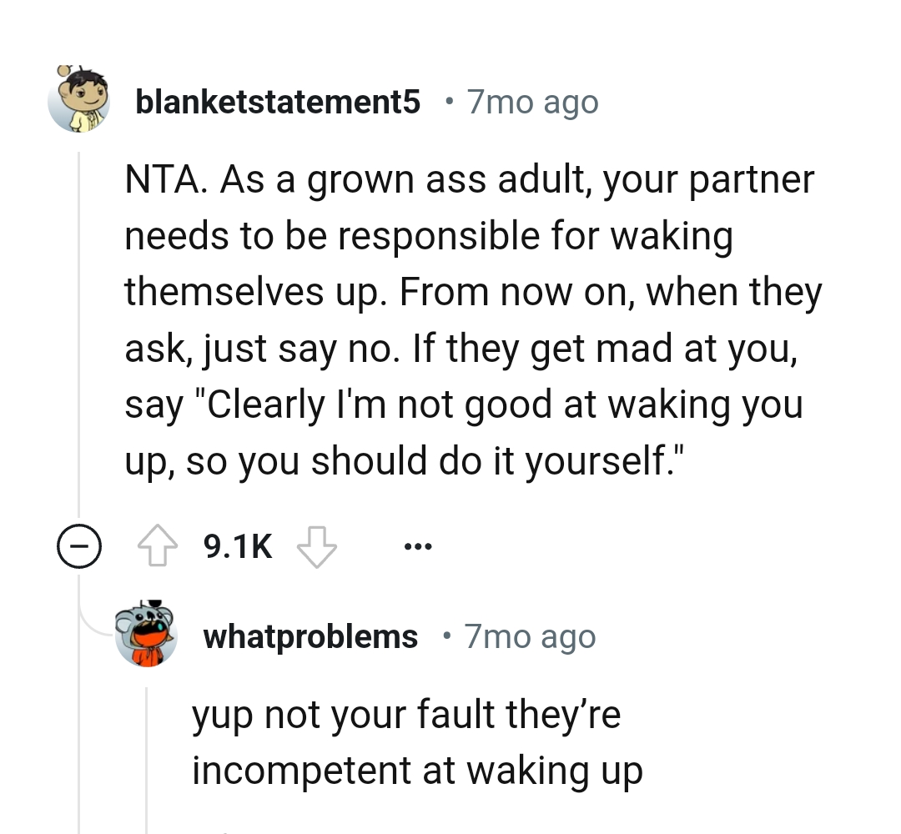Open more options for the top comment

[417, 545]
